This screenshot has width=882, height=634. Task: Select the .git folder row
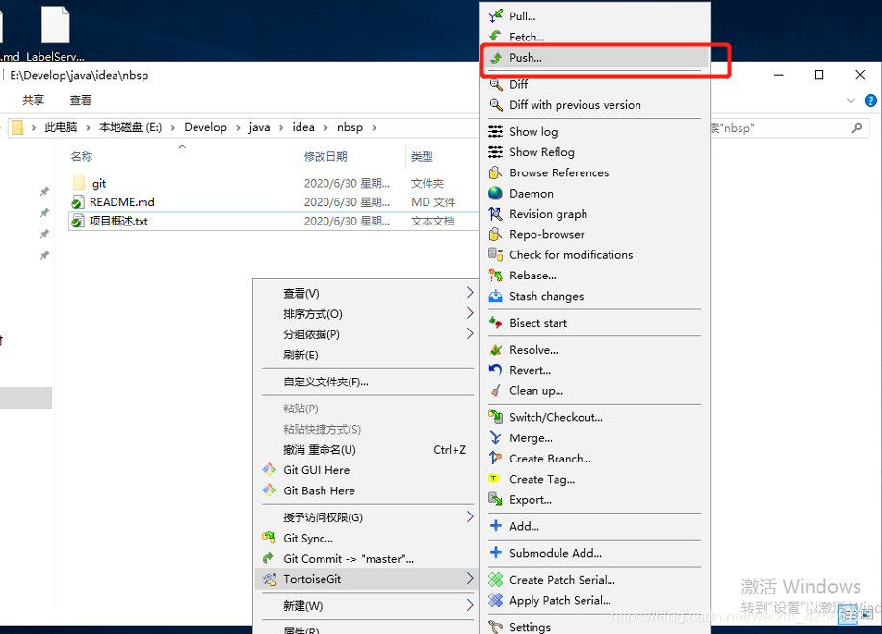(x=272, y=184)
